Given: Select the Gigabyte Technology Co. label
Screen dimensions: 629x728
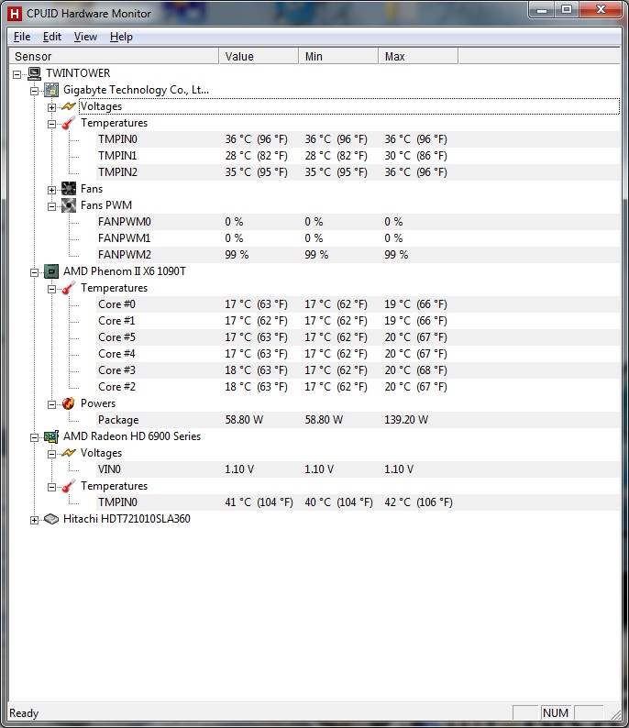Looking at the screenshot, I should point(136,90).
